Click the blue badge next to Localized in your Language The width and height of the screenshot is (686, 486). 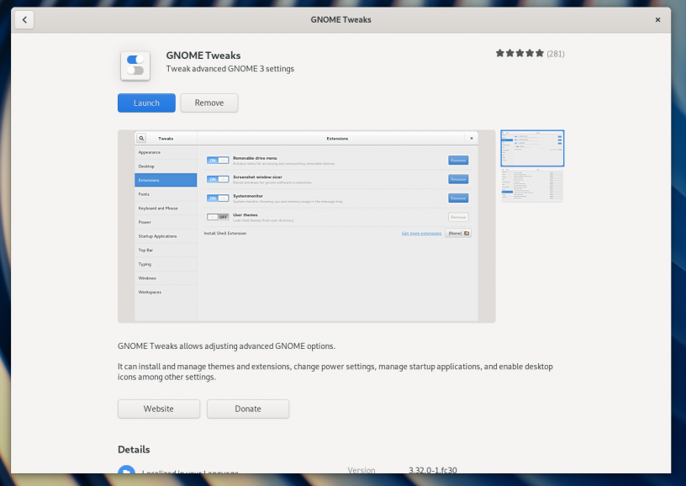tap(127, 472)
